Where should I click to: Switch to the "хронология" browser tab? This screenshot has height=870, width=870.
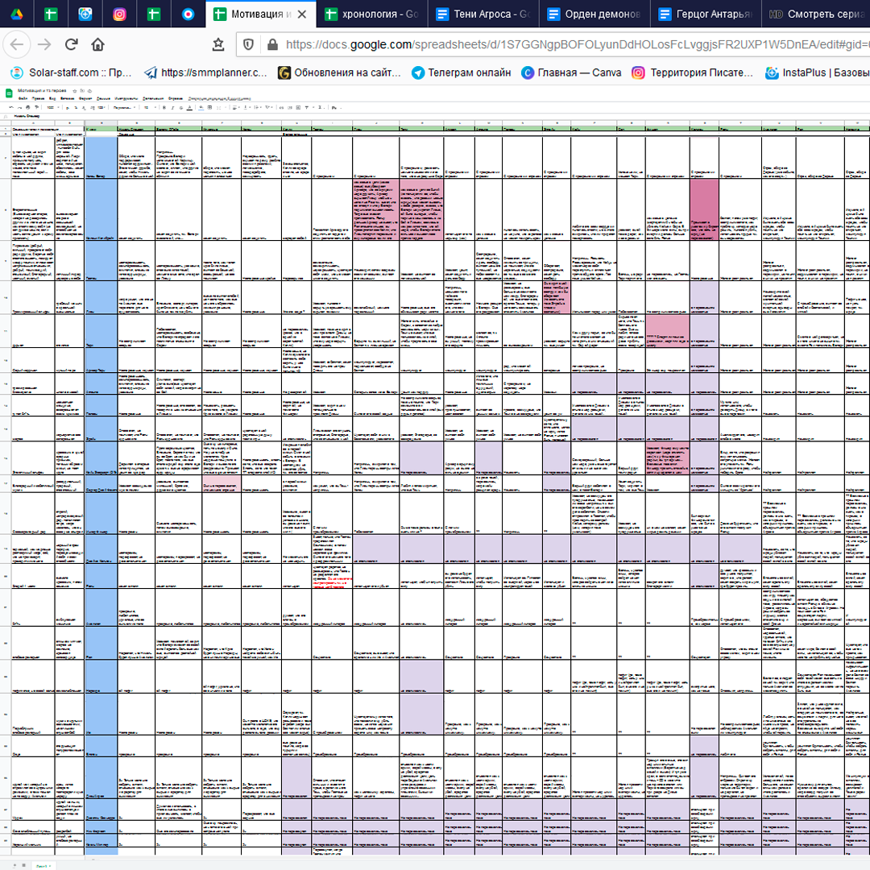click(x=371, y=14)
